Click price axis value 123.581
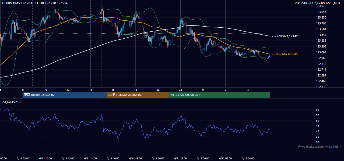Screen dimensions: 344x161 point(321,29)
